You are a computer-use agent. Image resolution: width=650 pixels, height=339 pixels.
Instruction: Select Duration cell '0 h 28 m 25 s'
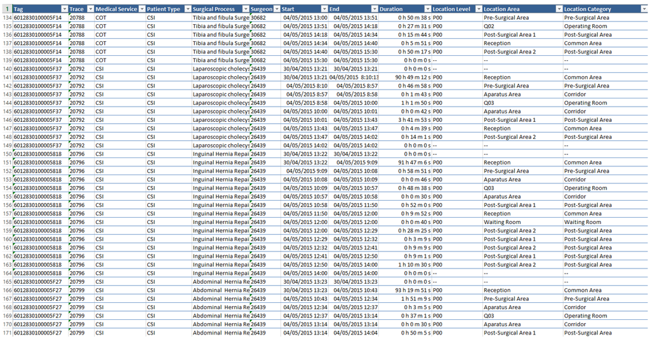[x=405, y=231]
